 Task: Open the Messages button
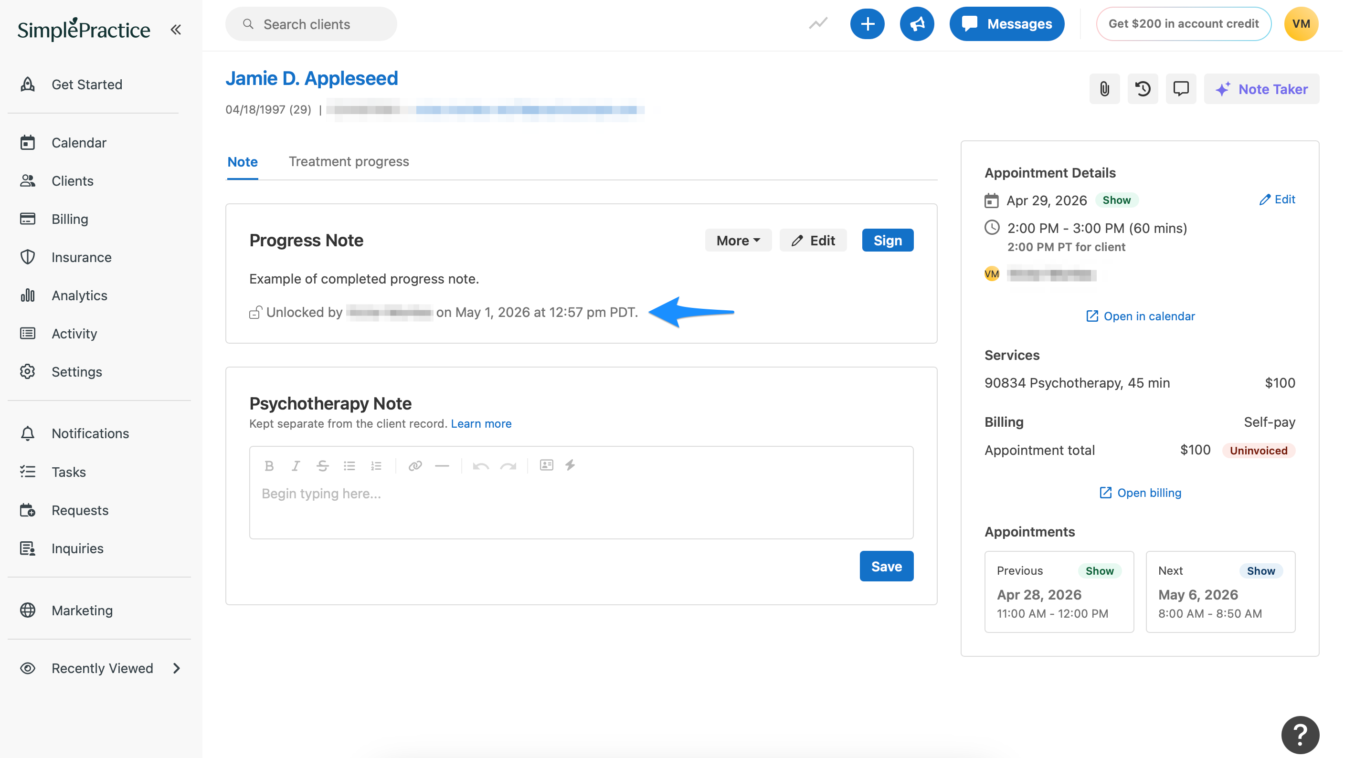pyautogui.click(x=1007, y=24)
